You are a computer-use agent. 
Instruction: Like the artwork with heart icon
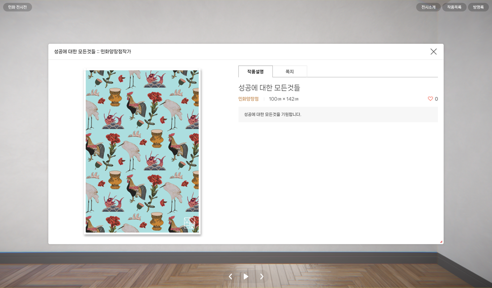click(430, 99)
